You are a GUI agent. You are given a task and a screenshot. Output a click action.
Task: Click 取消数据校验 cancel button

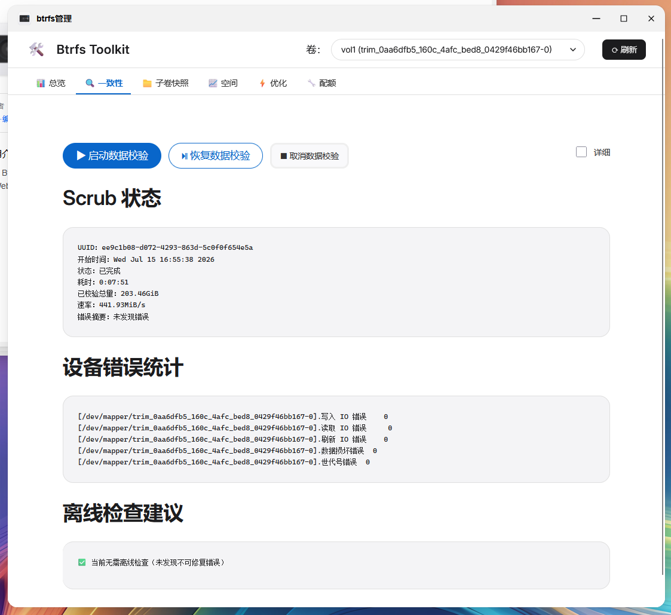310,156
